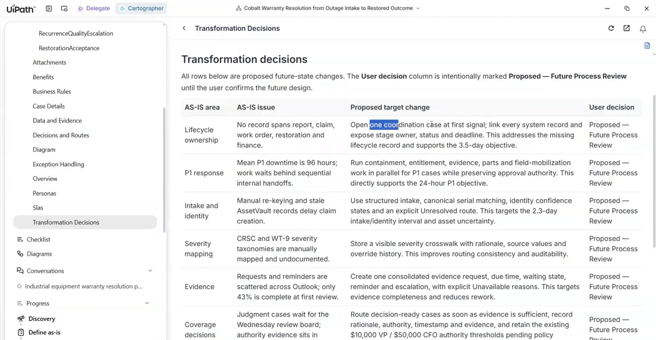The height and width of the screenshot is (340, 656).
Task: Open the Case Details section
Action: pyautogui.click(x=48, y=106)
